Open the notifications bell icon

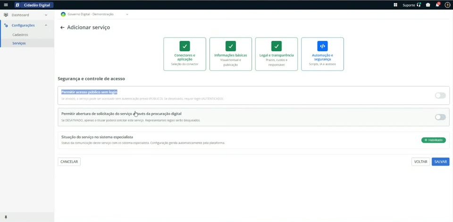pyautogui.click(x=437, y=5)
